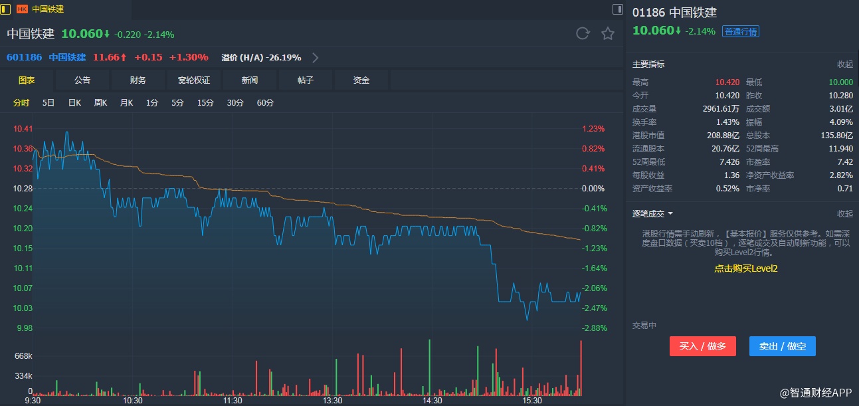Viewport: 859px width, 406px height.
Task: Open the 资金 tab
Action: 361,80
